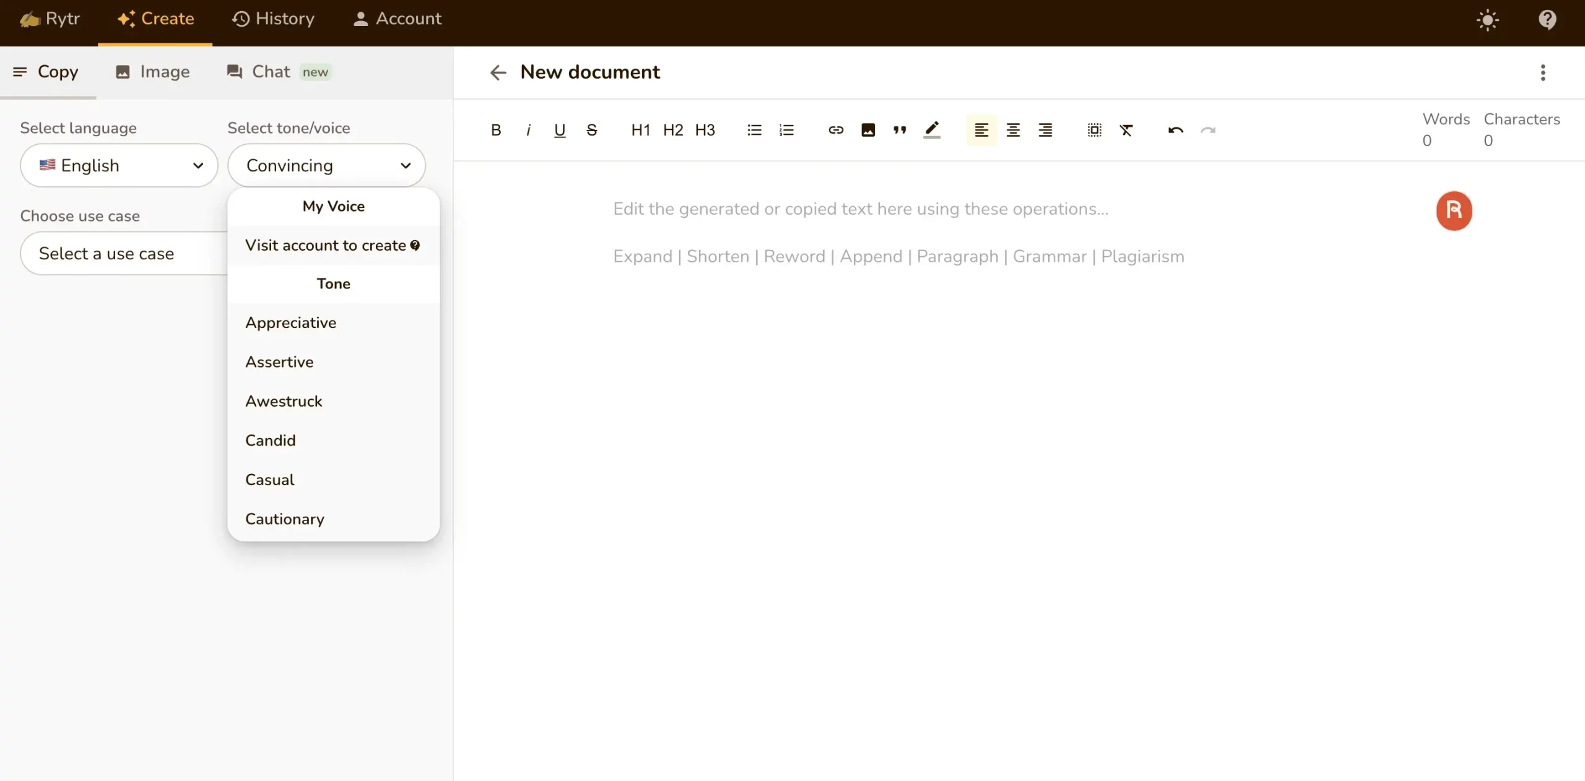Image resolution: width=1585 pixels, height=781 pixels.
Task: Apply strikethrough formatting
Action: click(x=592, y=130)
